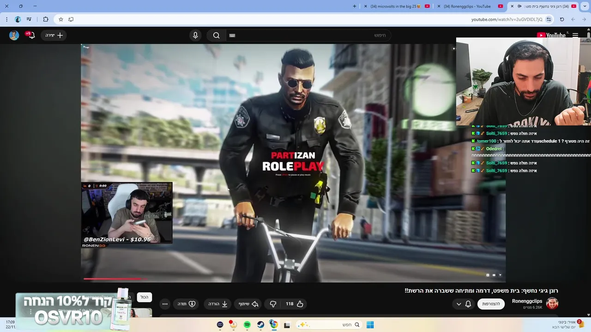Click the Create (יצירה) button

pyautogui.click(x=54, y=35)
